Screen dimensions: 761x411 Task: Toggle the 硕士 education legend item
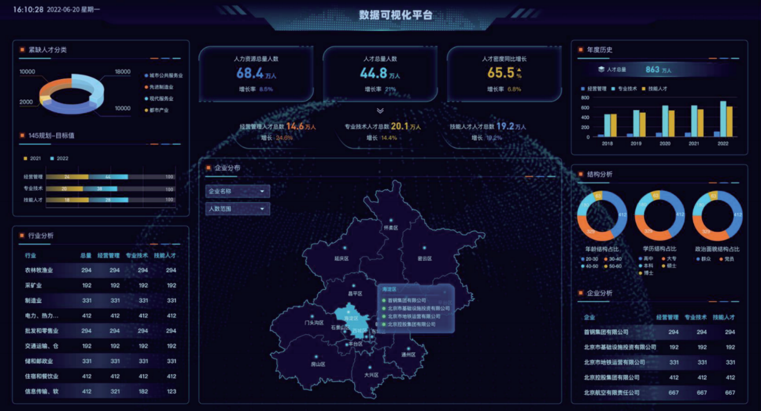coord(669,266)
